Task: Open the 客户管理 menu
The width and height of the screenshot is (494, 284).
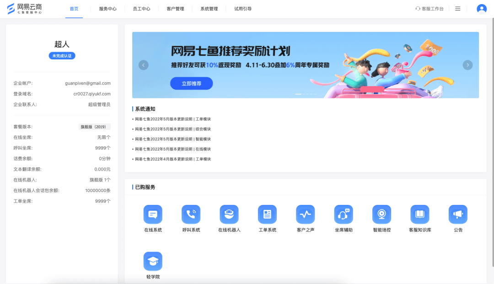Action: point(175,9)
